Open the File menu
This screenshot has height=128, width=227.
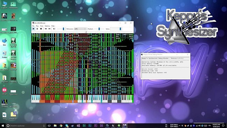point(33,26)
